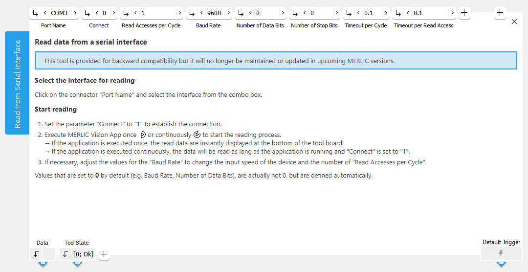Click the Tool State connector arrow icon
Viewport: 528px width, 272px height.
(x=66, y=254)
